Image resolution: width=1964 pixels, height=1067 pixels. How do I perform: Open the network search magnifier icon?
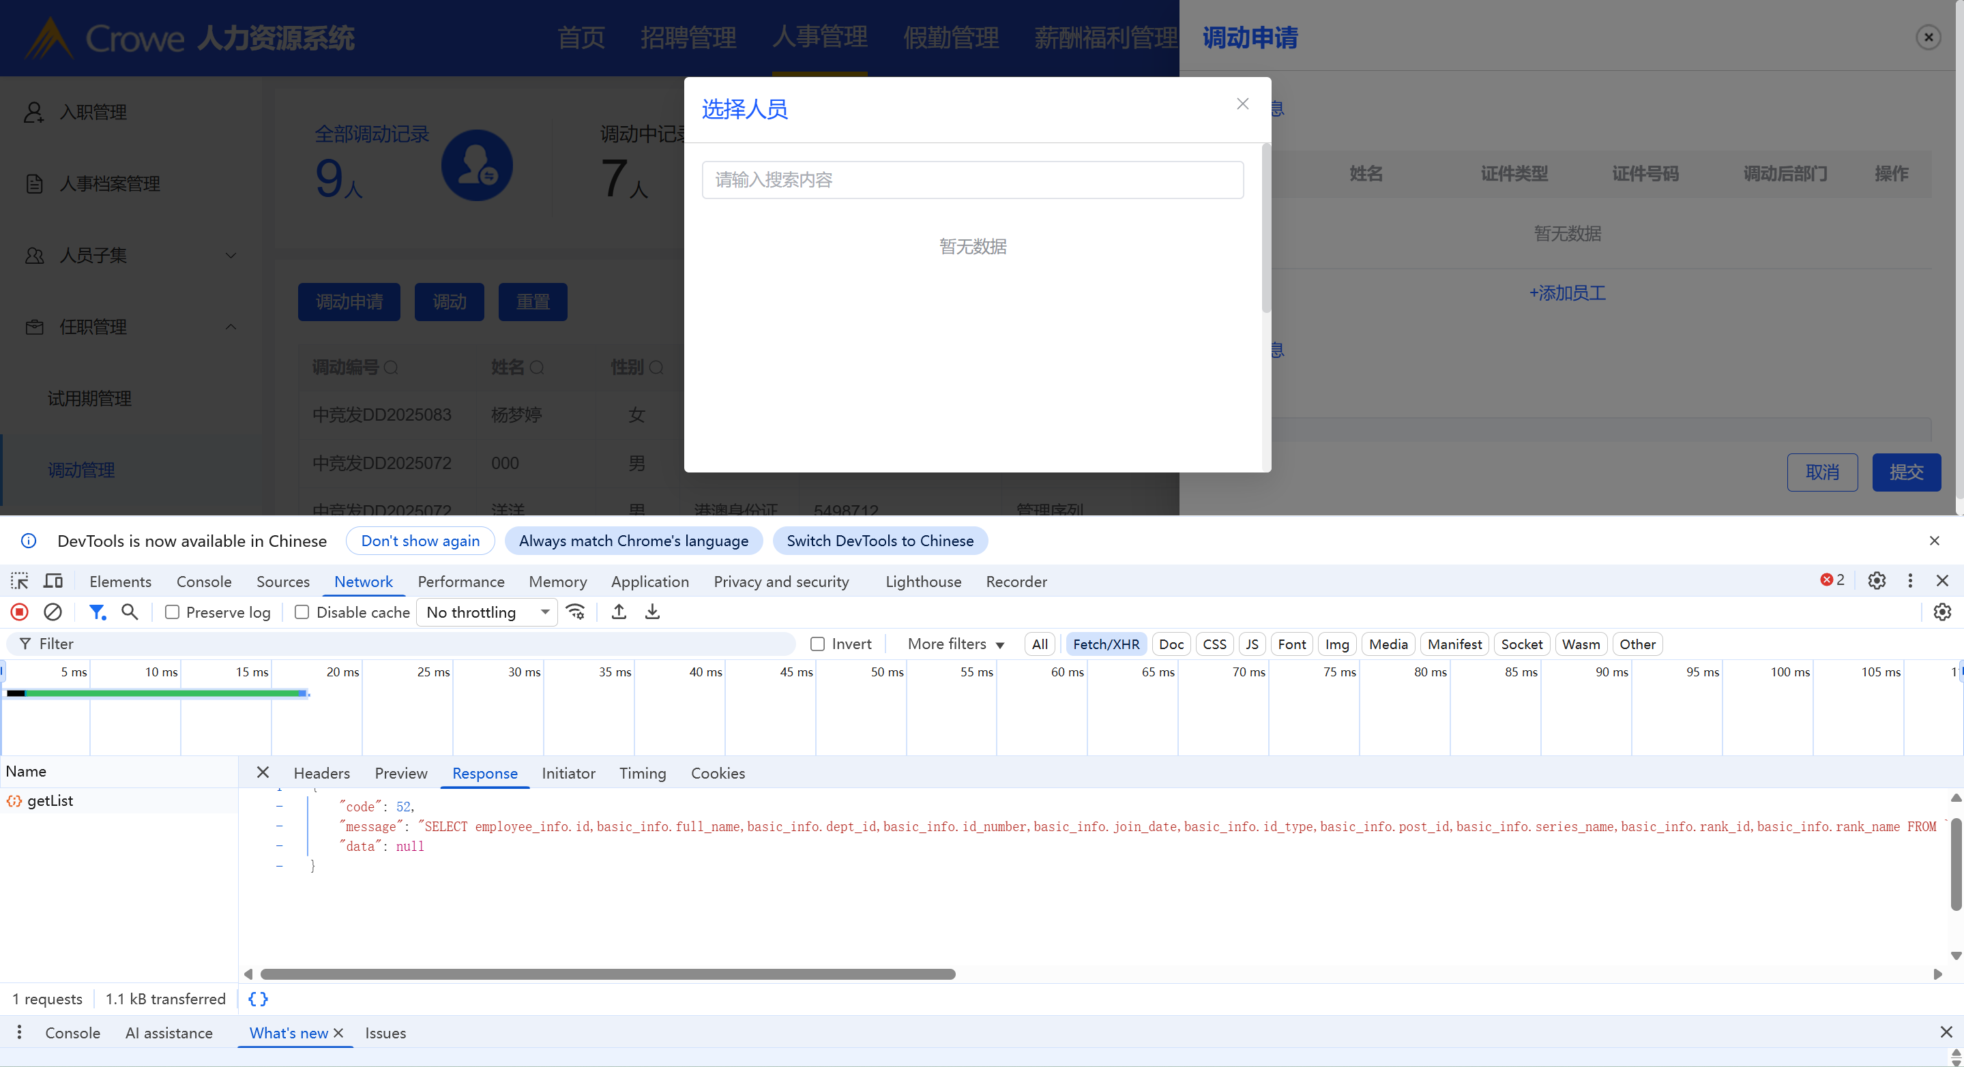coord(130,612)
